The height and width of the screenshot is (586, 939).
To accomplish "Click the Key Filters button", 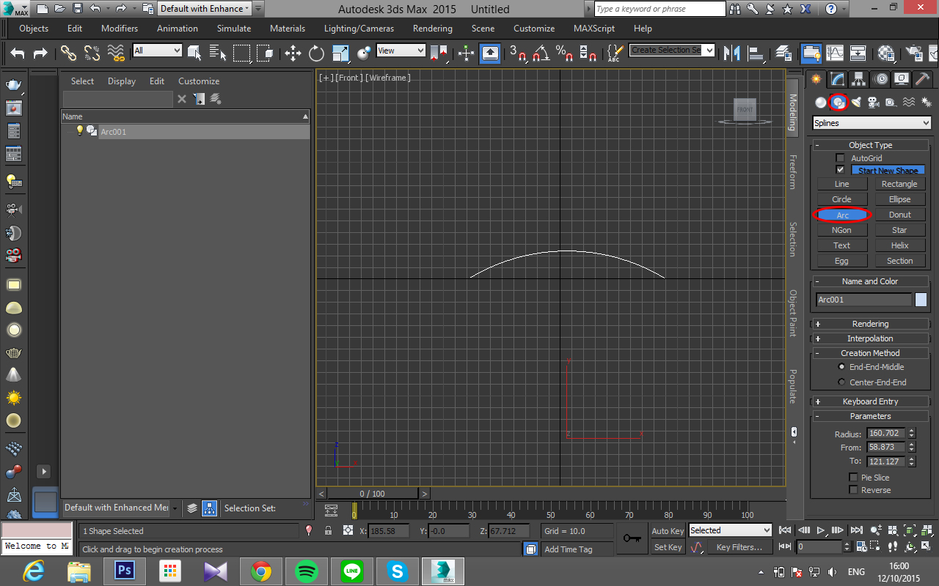I will click(x=739, y=547).
